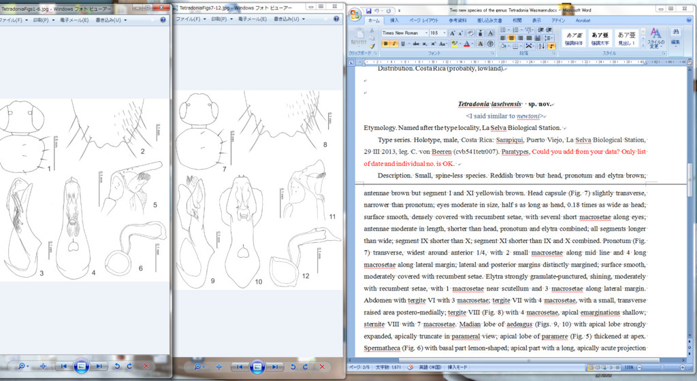Open Font dialog launcher
697x381 pixels.
tap(492, 53)
